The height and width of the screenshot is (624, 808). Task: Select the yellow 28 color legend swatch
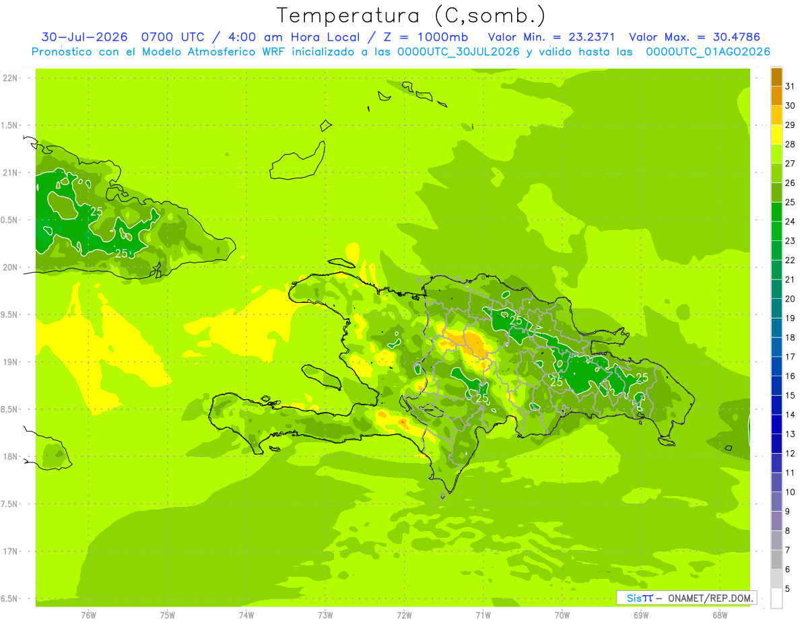[x=776, y=135]
